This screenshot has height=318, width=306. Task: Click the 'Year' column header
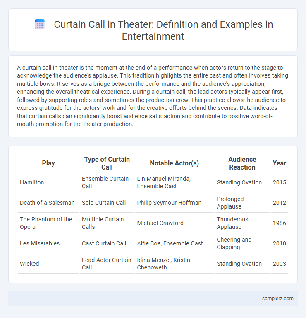tap(279, 163)
